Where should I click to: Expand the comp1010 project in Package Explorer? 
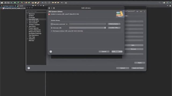pos(1,8)
